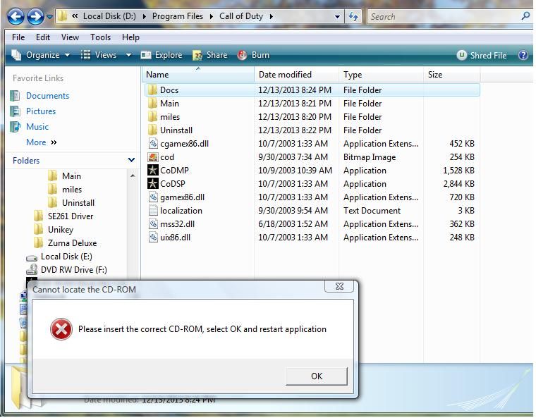Select the CoDMP application icon
The height and width of the screenshot is (418, 536).
(153, 170)
